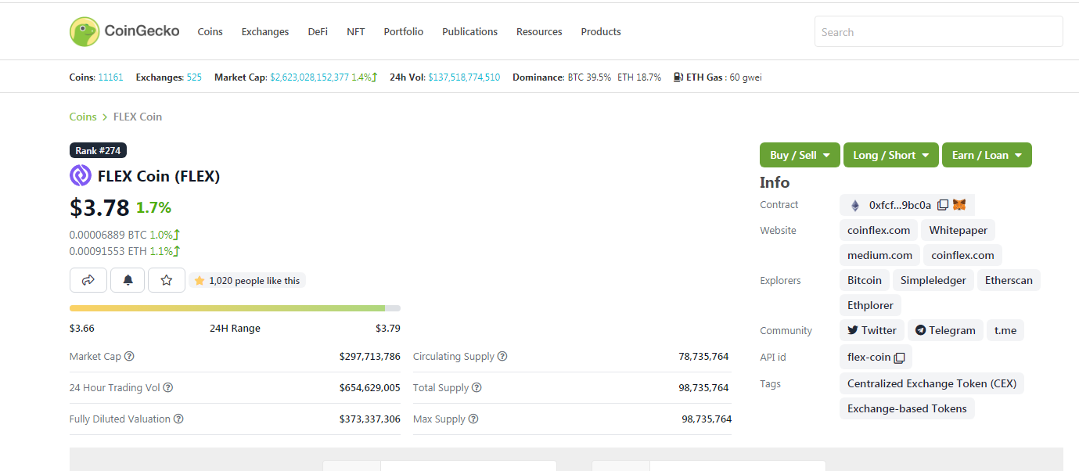Image resolution: width=1079 pixels, height=471 pixels.
Task: Open the Twitter community link
Action: 872,330
